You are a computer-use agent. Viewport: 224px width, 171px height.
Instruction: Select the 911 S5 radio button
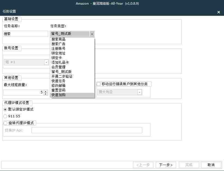tap(5, 116)
